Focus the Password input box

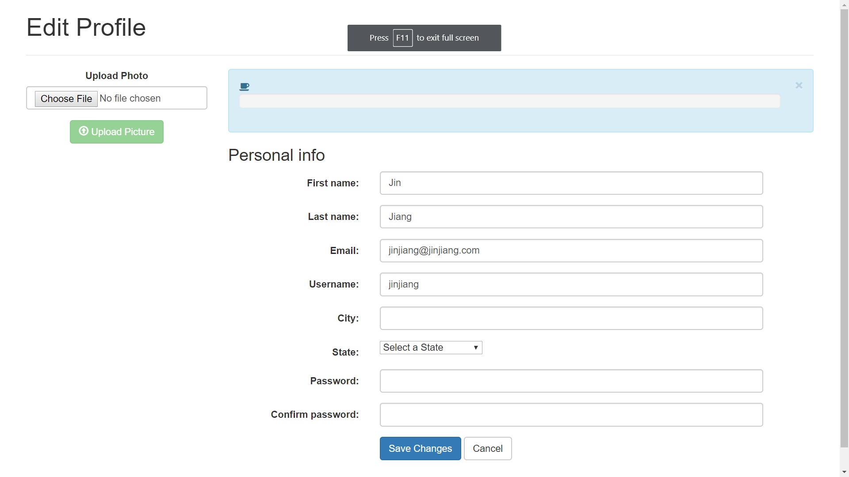(571, 381)
